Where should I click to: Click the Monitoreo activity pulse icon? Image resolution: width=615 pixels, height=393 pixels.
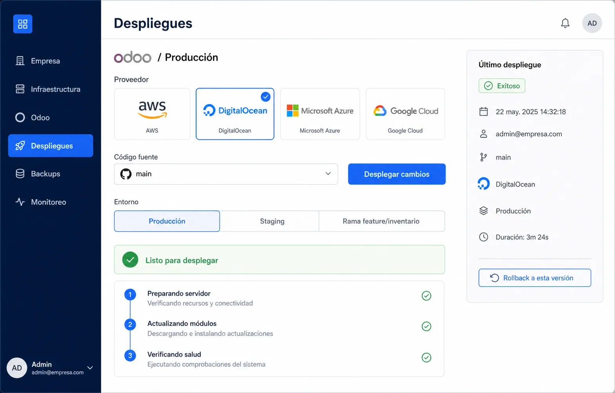pos(20,202)
